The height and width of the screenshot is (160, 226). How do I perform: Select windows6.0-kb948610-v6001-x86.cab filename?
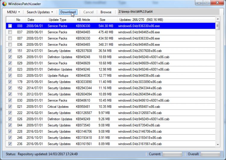click(x=144, y=100)
